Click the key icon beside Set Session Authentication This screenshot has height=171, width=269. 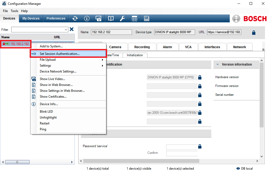34,54
